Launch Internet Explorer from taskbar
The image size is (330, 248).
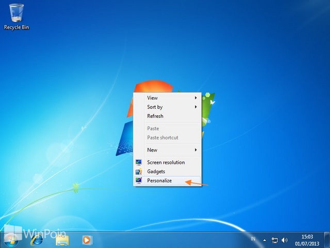click(x=37, y=240)
